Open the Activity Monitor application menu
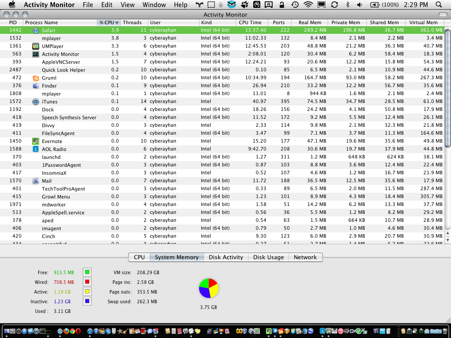This screenshot has height=338, width=451. click(x=49, y=4)
